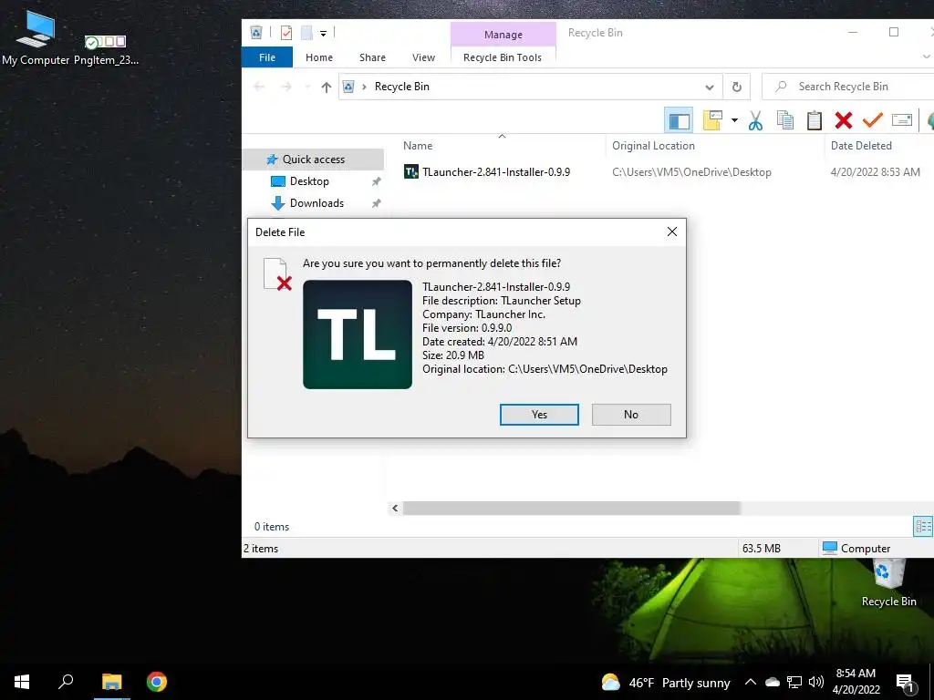
Task: Open the Recycle Bin Tools tab
Action: pyautogui.click(x=503, y=57)
